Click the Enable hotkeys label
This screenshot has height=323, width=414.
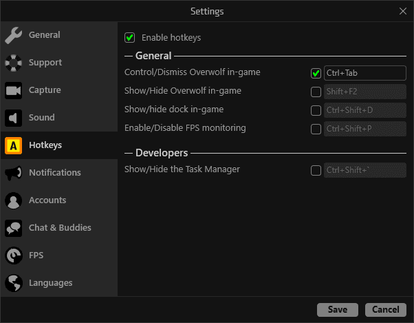[171, 37]
